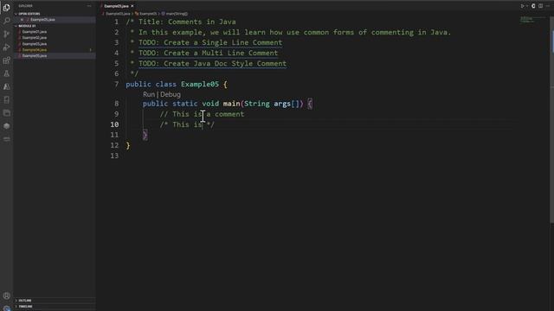Image resolution: width=554 pixels, height=311 pixels.
Task: Click the cube-shaped activity bar icon
Action: pyautogui.click(x=6, y=126)
